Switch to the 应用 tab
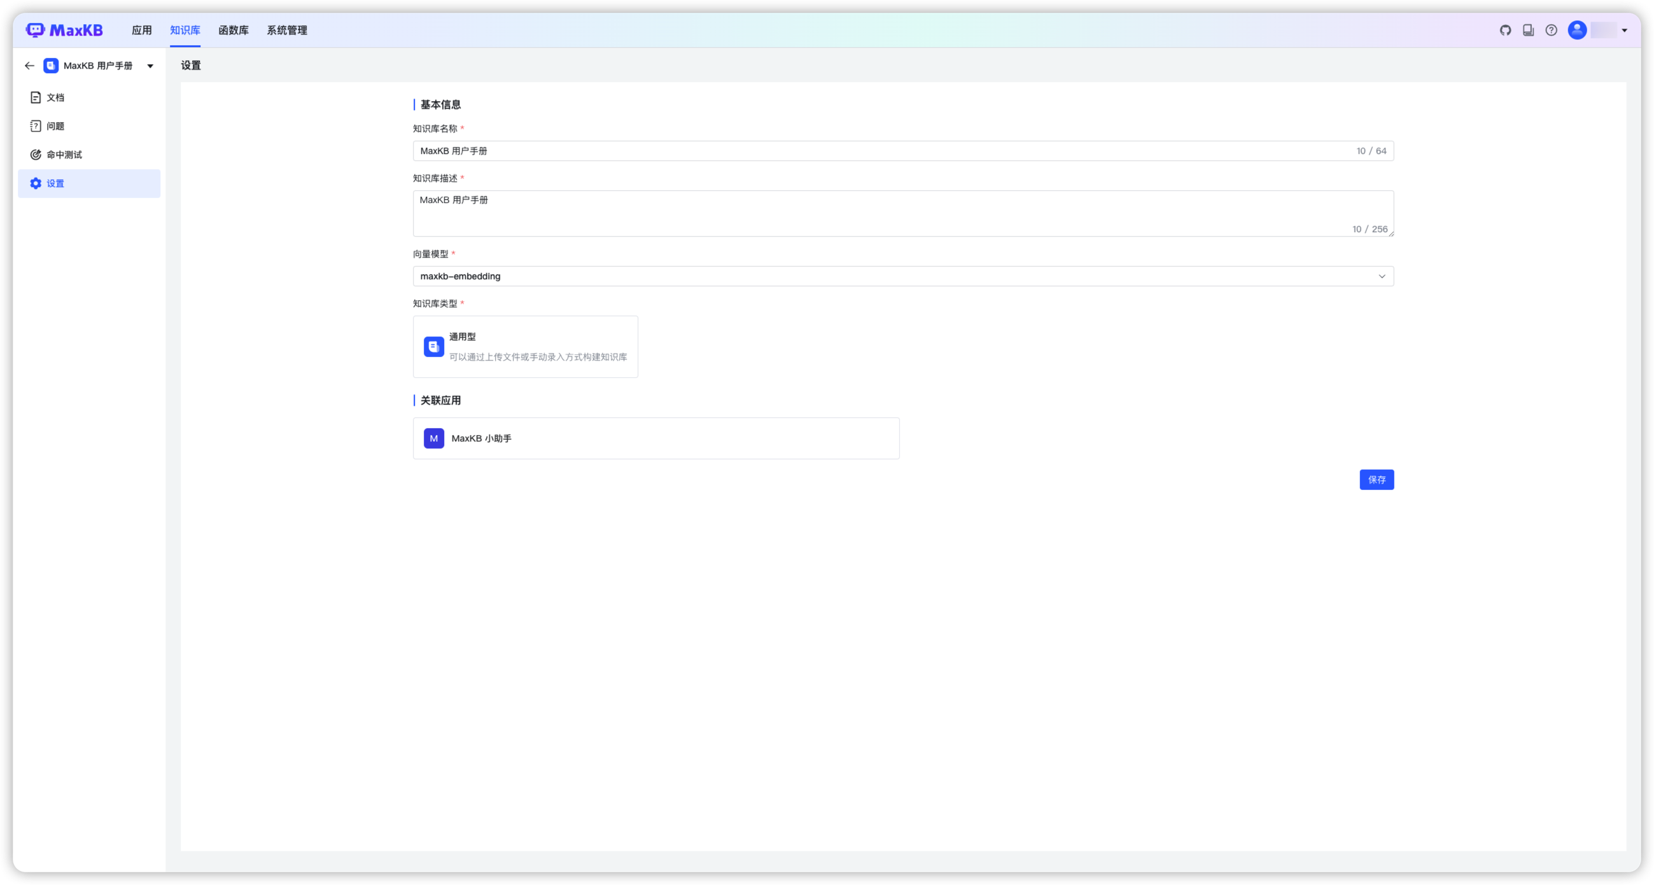 click(141, 30)
